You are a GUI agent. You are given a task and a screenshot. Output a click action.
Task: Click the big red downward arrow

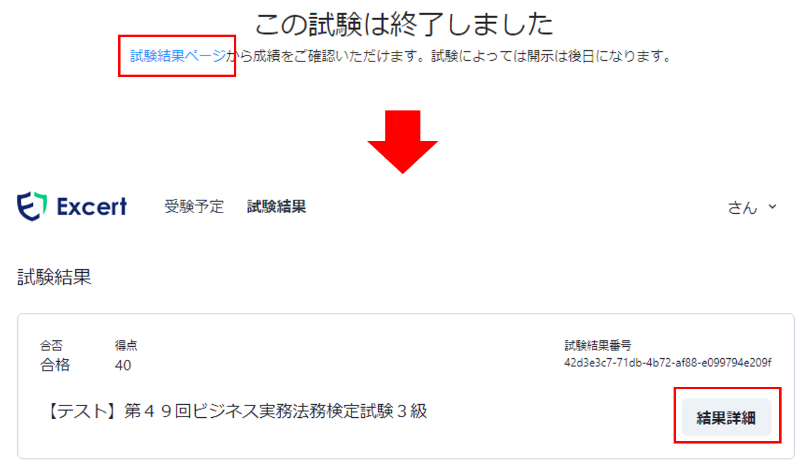click(403, 142)
